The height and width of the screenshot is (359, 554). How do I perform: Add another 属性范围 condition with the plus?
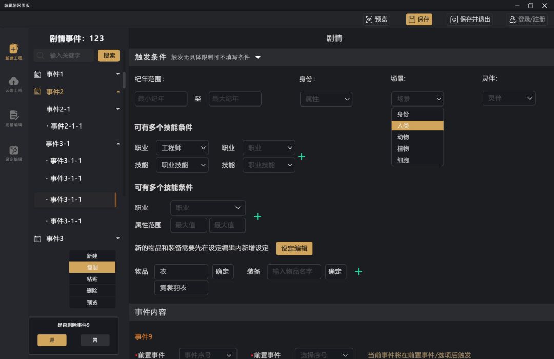pos(258,217)
